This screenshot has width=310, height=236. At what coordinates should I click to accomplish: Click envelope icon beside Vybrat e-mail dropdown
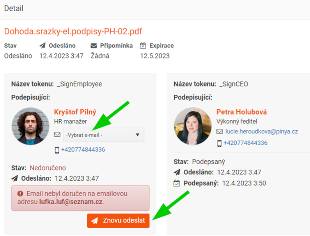(x=57, y=135)
